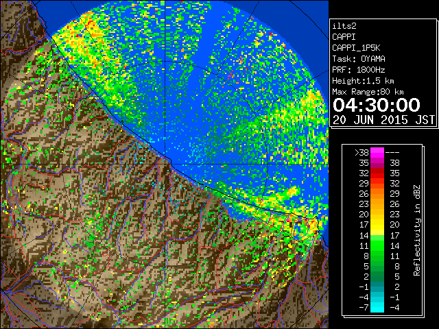439x329 pixels.
Task: Click the Max Range:80 km text
Action: pyautogui.click(x=368, y=92)
